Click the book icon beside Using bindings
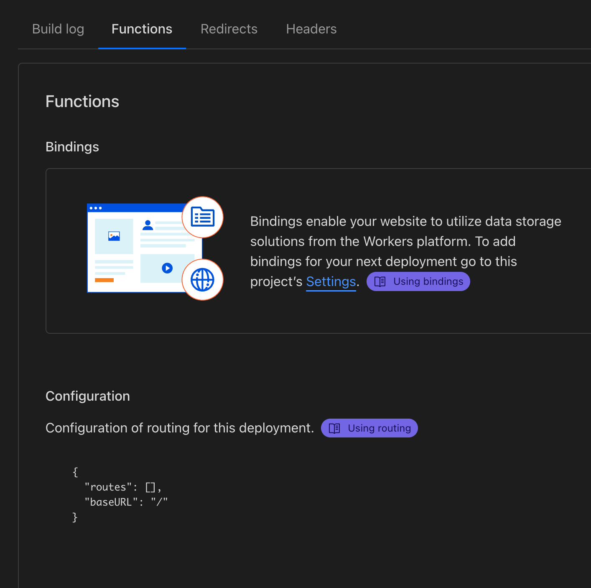Image resolution: width=591 pixels, height=588 pixels. [x=380, y=281]
